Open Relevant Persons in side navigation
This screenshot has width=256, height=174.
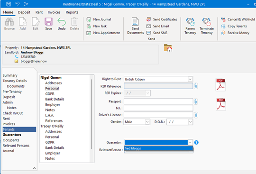(x=16, y=146)
